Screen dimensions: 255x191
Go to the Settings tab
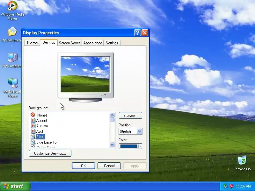click(x=112, y=43)
